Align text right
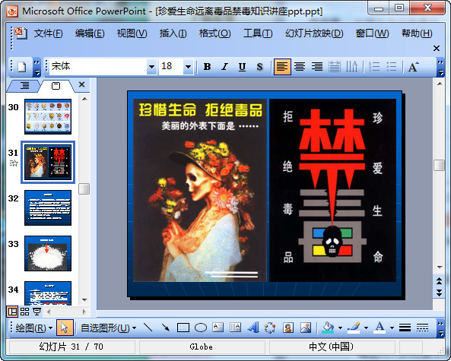 (x=317, y=67)
